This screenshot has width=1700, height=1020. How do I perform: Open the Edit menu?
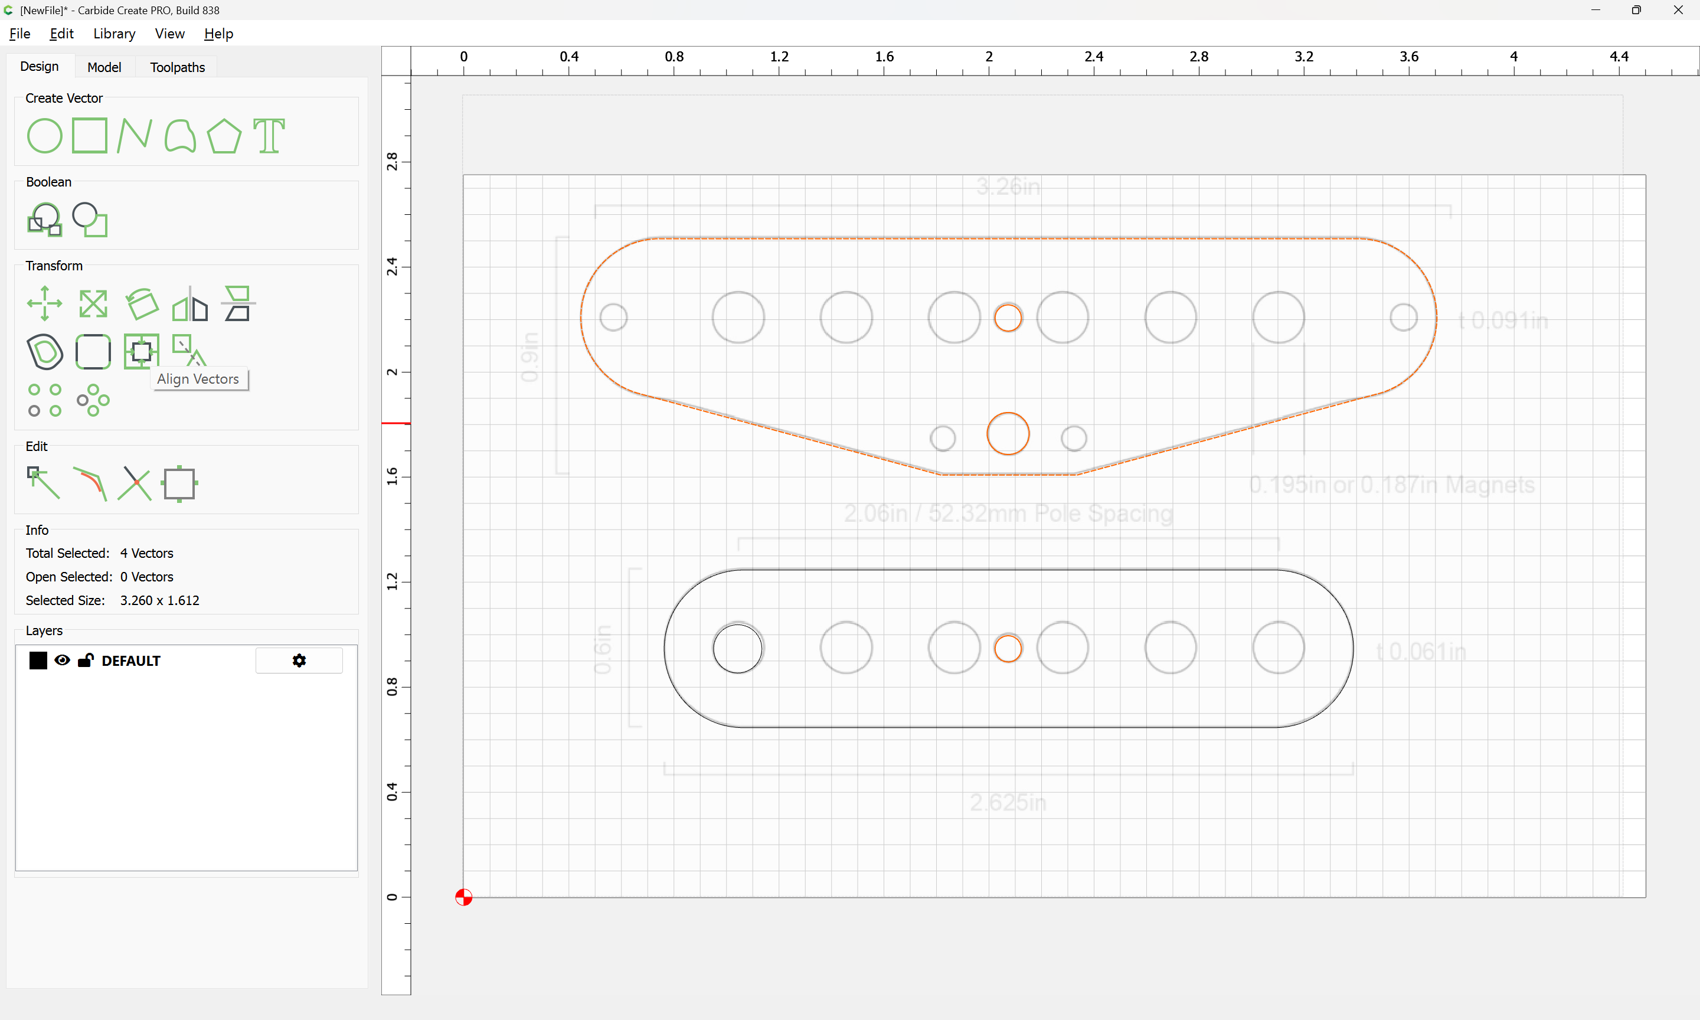(x=62, y=34)
